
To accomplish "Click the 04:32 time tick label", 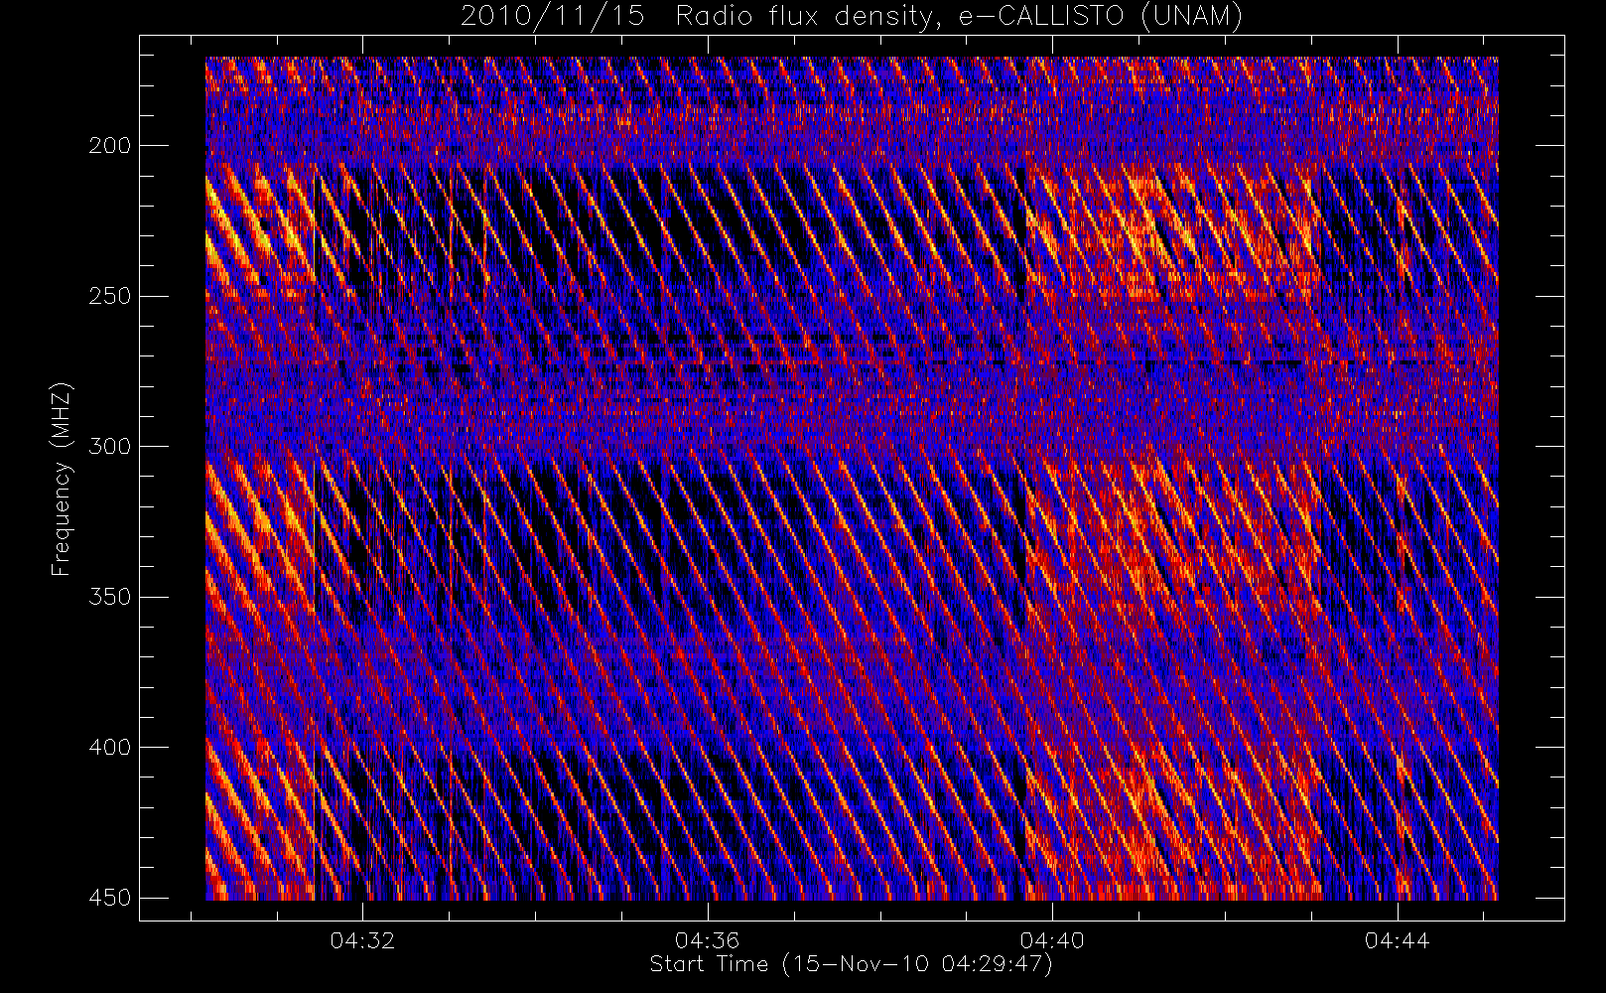I will 362,939.
